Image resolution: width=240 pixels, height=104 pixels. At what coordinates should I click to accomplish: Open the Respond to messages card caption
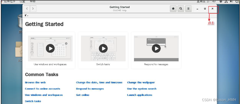[156, 64]
